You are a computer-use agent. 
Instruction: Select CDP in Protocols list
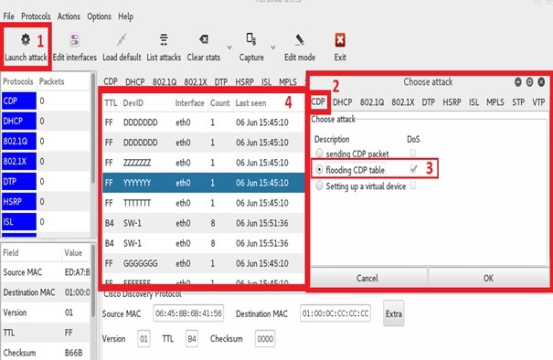point(19,101)
